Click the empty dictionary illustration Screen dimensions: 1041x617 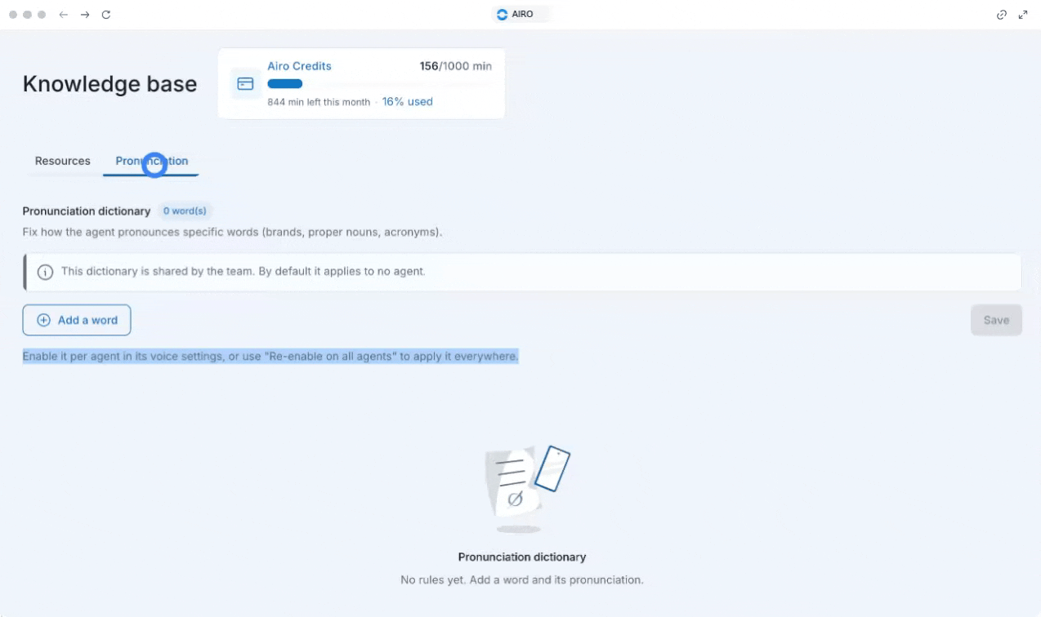click(522, 488)
